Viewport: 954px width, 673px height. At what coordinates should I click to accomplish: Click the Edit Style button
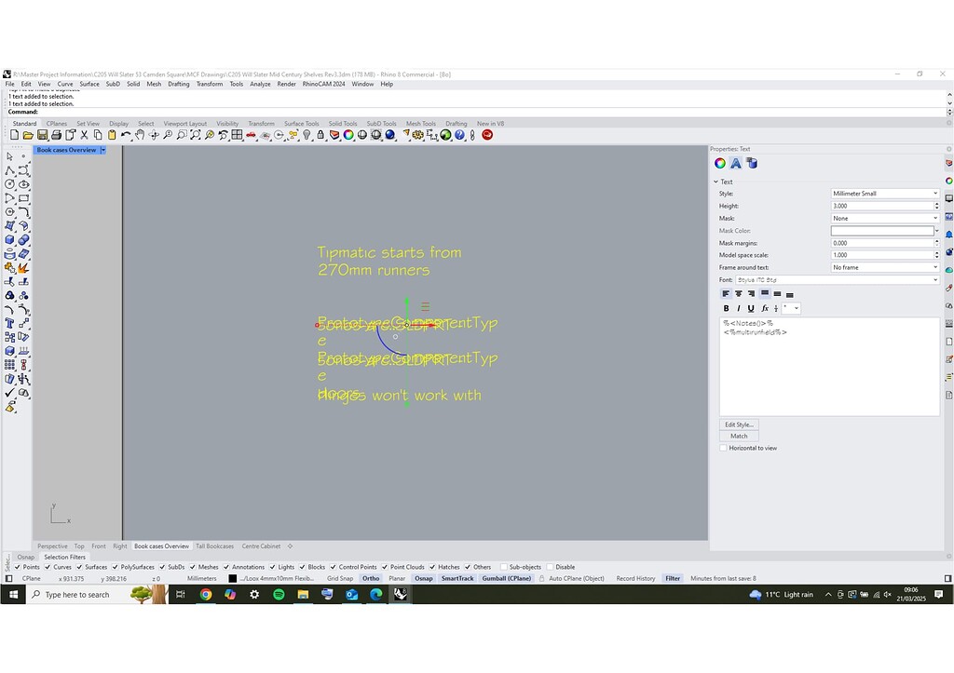pos(739,424)
